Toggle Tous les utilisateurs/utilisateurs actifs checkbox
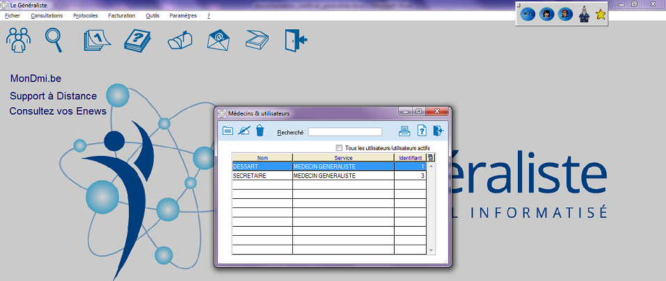666x281 pixels. click(339, 147)
